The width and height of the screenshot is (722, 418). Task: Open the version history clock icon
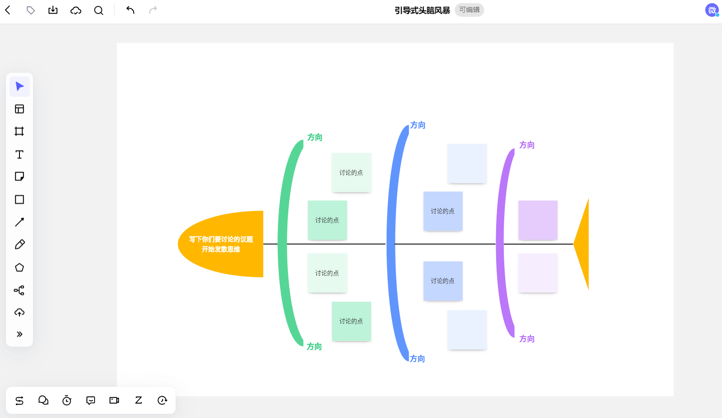click(162, 400)
